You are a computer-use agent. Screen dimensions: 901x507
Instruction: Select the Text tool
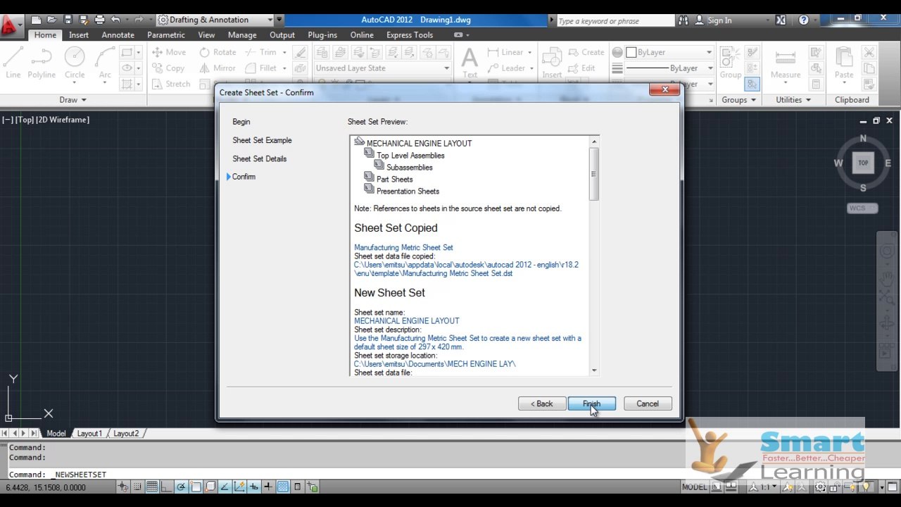pos(470,62)
